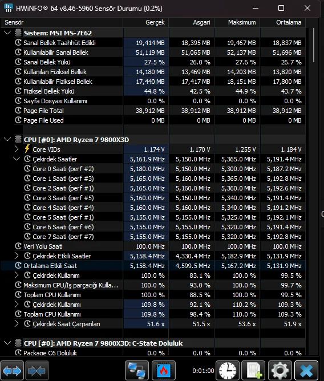
Task: Close sensors with the blue X icon
Action: tap(306, 371)
